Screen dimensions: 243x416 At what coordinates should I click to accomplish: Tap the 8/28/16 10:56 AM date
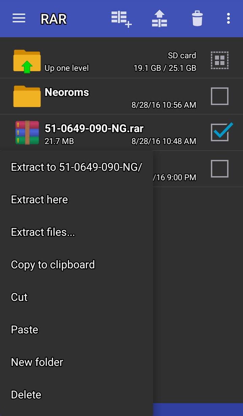point(164,105)
